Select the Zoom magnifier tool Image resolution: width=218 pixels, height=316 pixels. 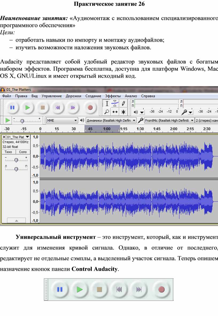[x=107, y=112]
